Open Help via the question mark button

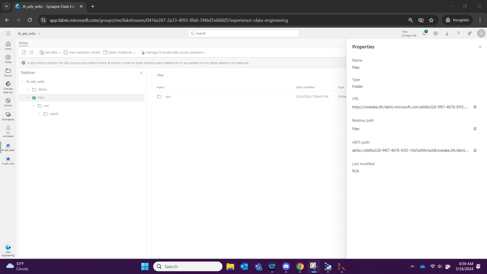pyautogui.click(x=458, y=33)
